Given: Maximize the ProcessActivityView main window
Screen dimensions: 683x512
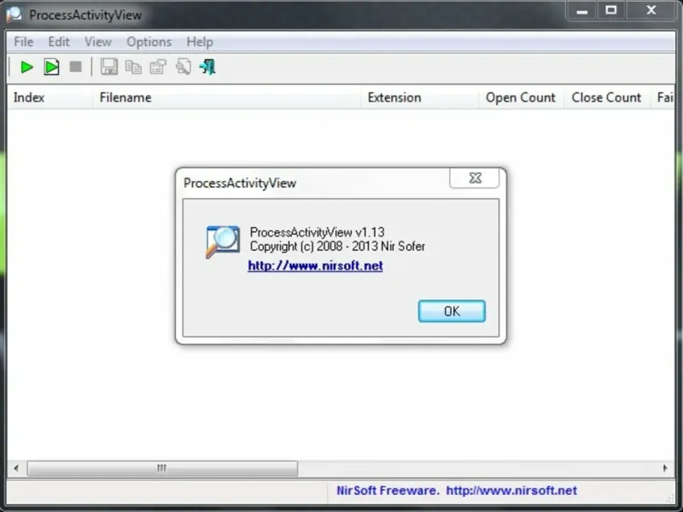Looking at the screenshot, I should click(611, 11).
